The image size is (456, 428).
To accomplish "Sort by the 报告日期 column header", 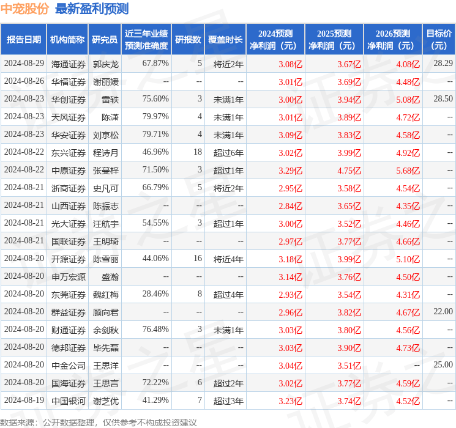I will click(24, 40).
